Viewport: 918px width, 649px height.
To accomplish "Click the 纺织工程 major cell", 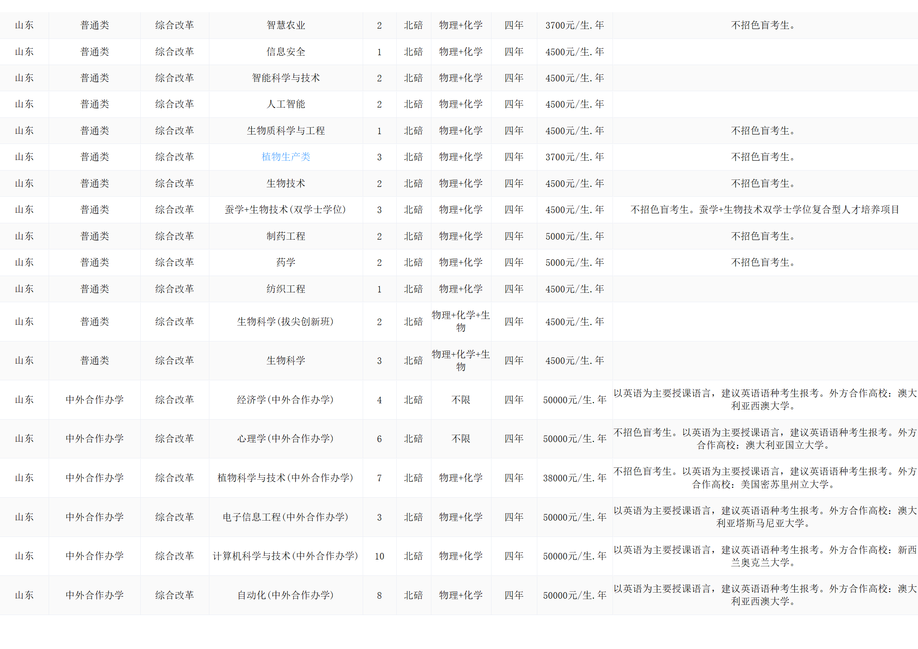I will point(286,289).
